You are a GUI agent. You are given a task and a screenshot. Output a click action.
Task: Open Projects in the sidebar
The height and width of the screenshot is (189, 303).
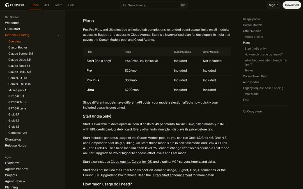pos(11,175)
